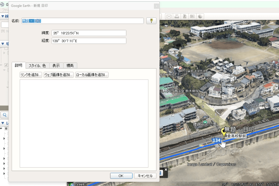
Task: Click the Email envelope toolbar icon
Action: 169,16
